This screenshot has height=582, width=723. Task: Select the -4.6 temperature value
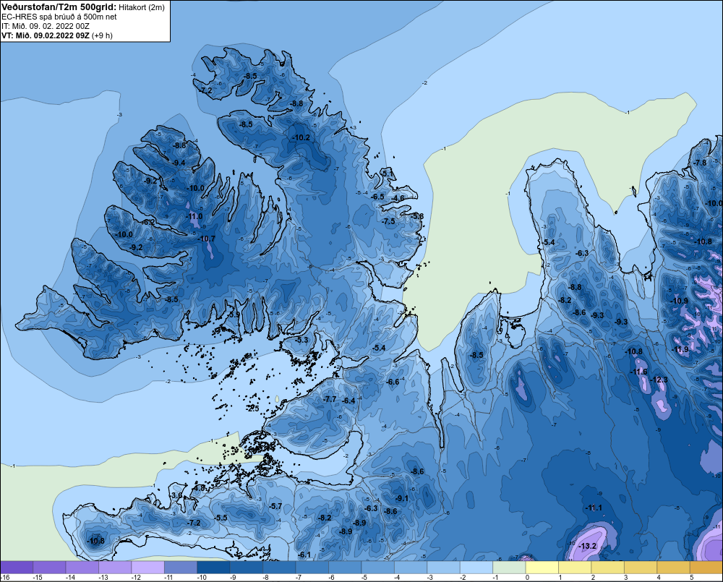point(398,198)
